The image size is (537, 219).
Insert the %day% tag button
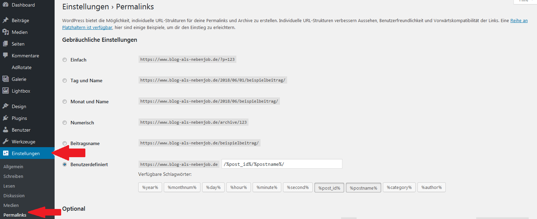(x=213, y=187)
